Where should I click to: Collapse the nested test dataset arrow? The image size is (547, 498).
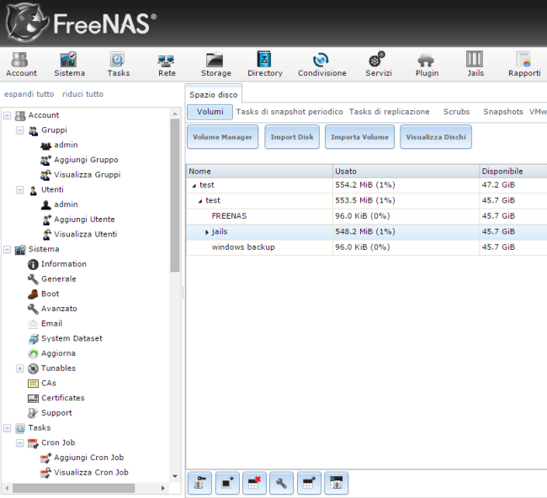click(200, 201)
